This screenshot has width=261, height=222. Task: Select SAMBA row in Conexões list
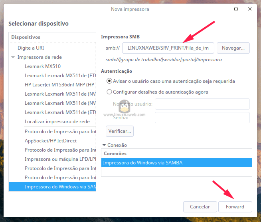point(176,163)
